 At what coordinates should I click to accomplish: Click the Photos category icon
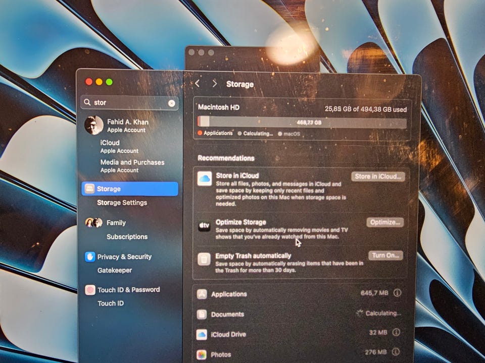coord(202,354)
